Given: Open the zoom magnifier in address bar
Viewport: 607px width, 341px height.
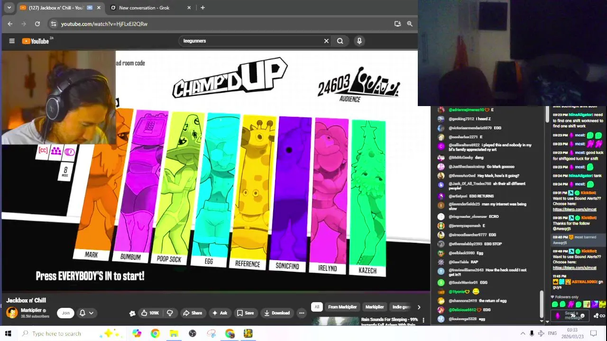Looking at the screenshot, I should (x=410, y=24).
